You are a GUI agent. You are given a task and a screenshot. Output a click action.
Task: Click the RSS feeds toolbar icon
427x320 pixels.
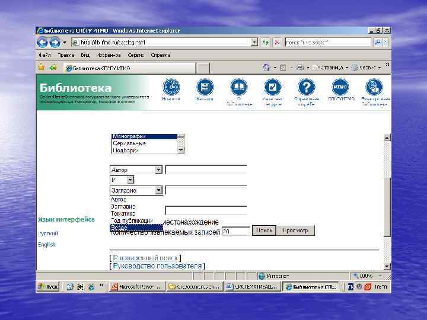click(283, 68)
